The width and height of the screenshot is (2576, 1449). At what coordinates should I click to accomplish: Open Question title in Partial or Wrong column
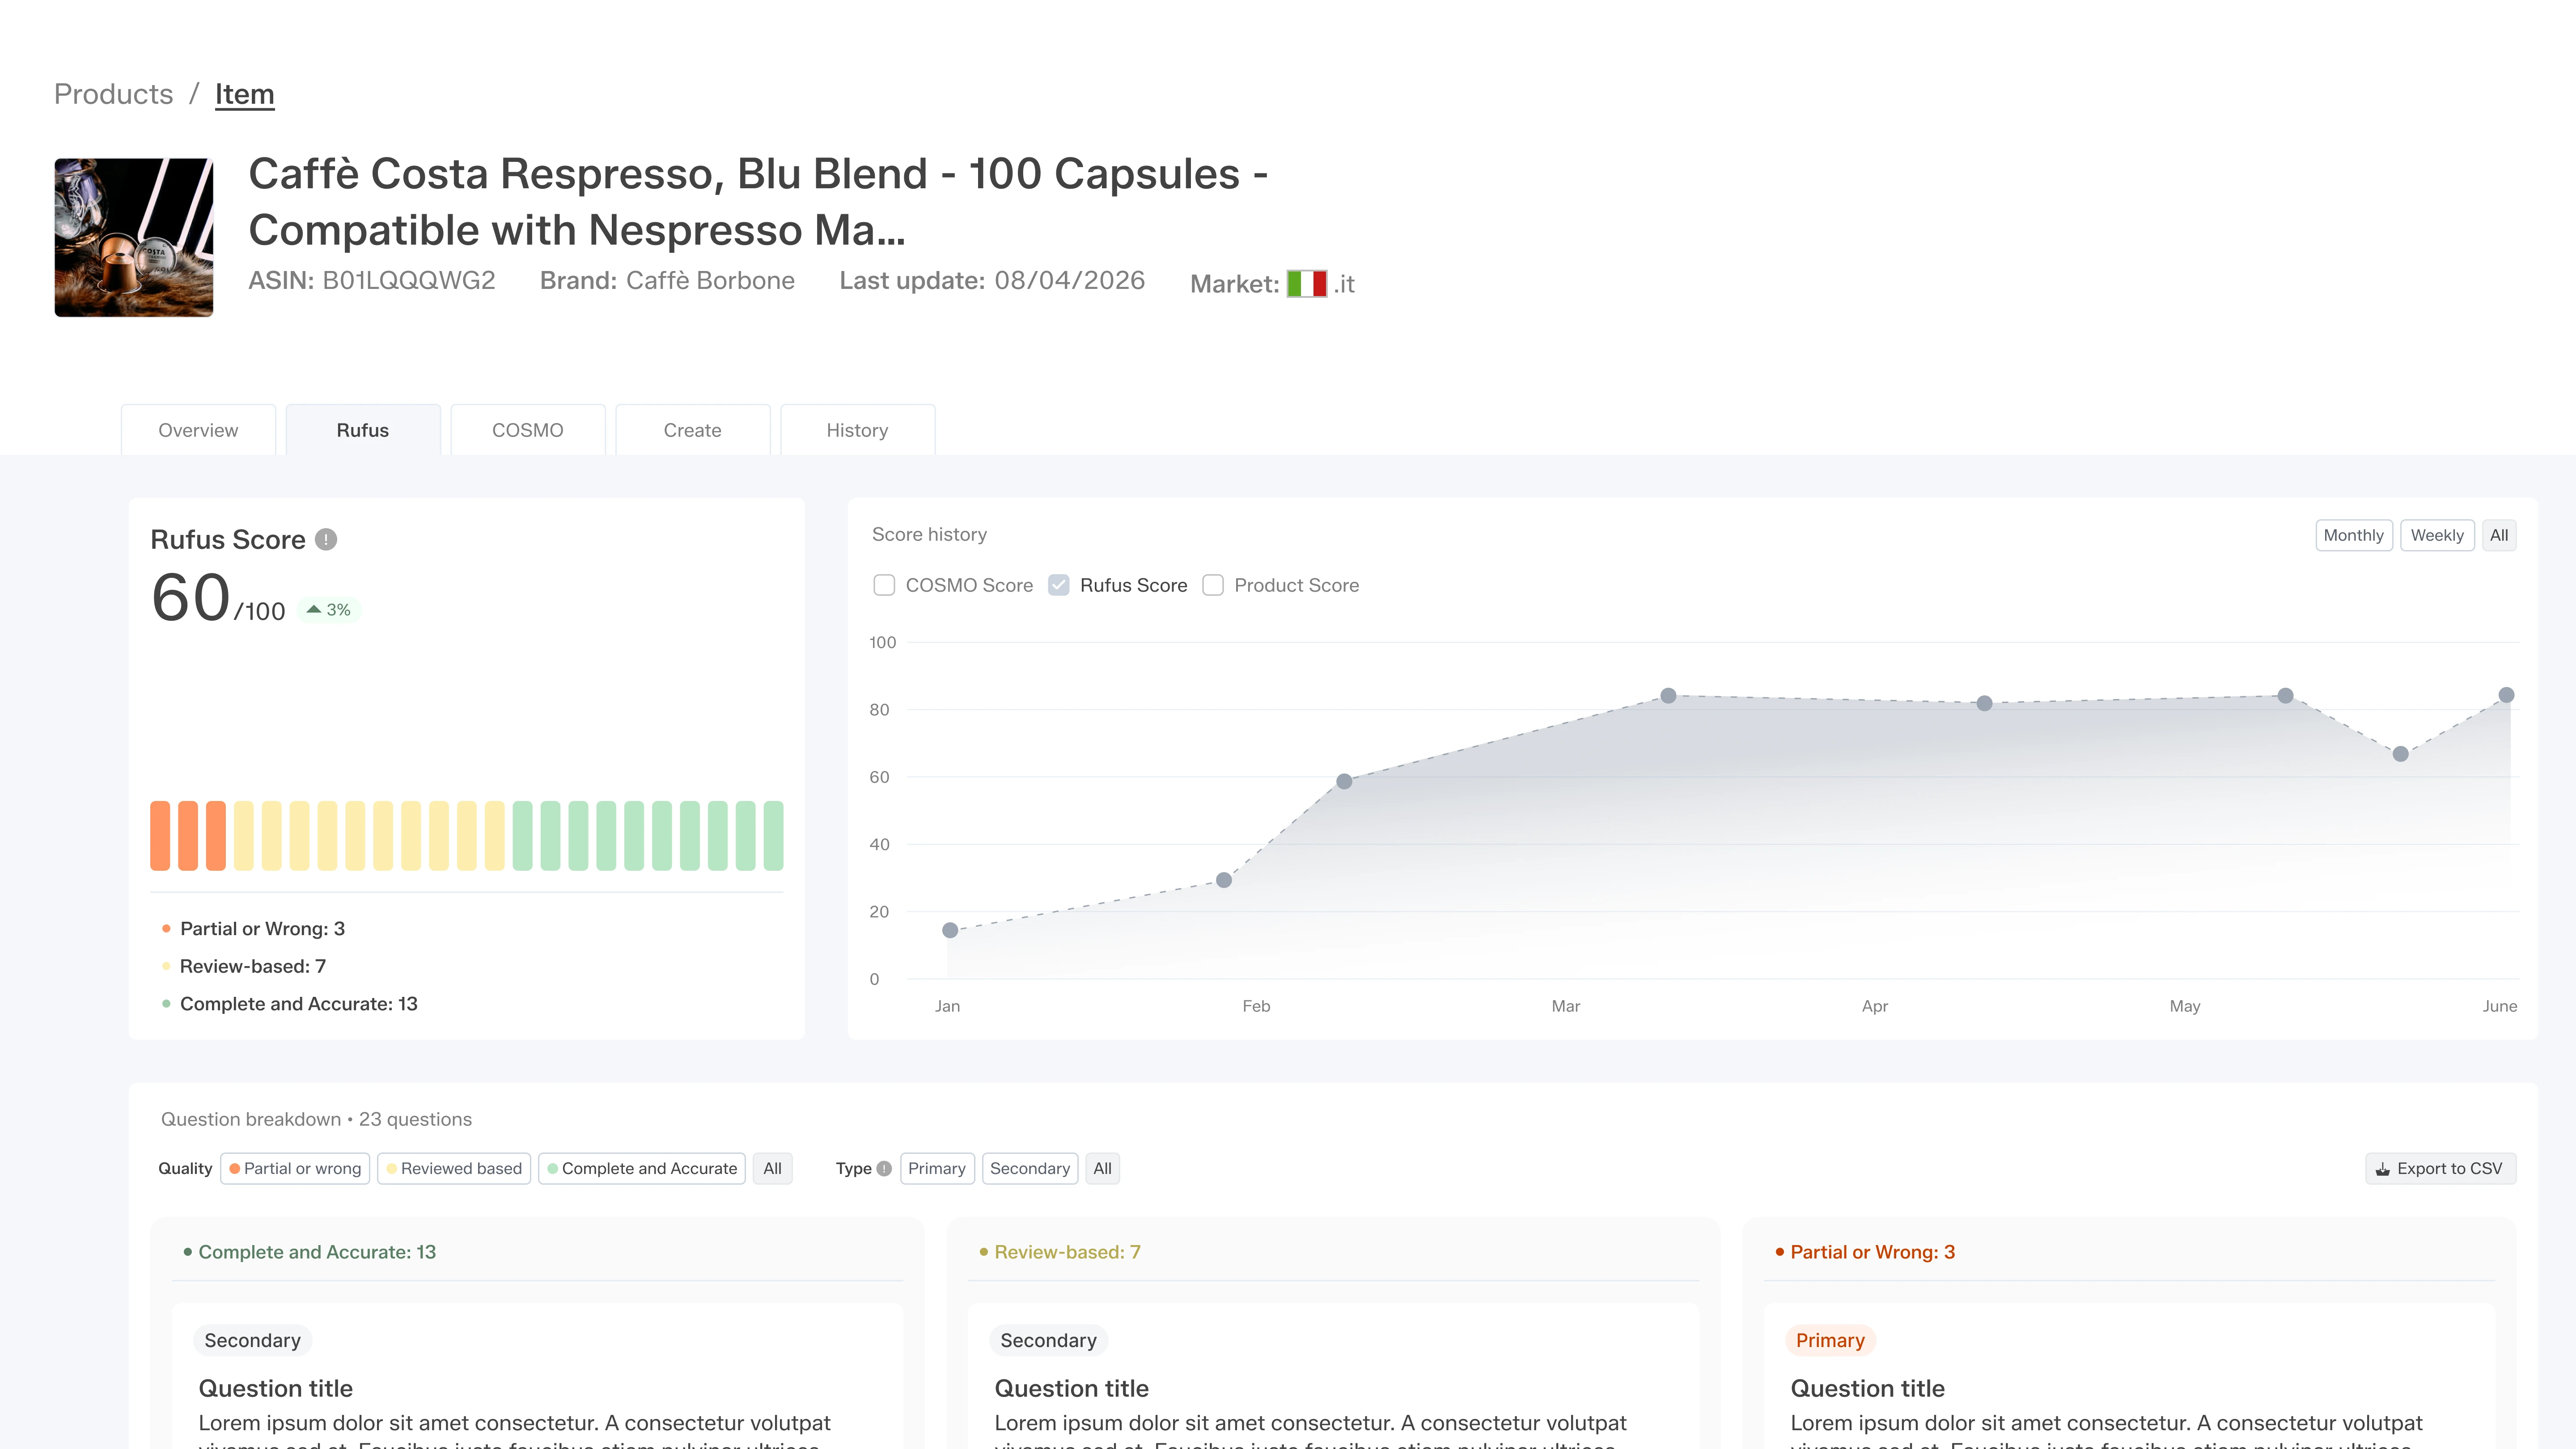pos(1867,1388)
